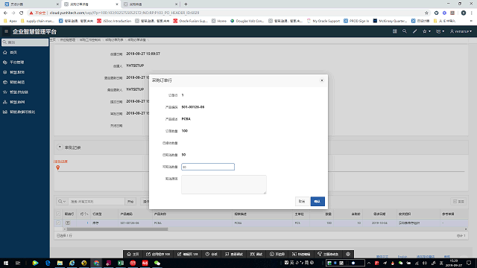Click the browser back arrow
Screen dimensions: 477x268
[x=5, y=13]
